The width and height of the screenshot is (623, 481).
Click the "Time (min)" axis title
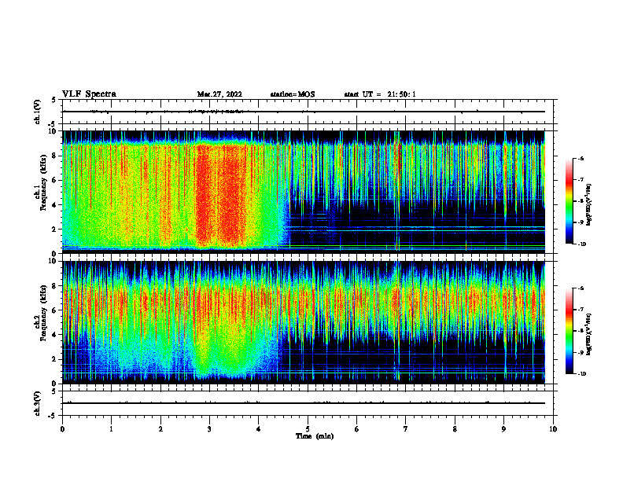pyautogui.click(x=315, y=436)
